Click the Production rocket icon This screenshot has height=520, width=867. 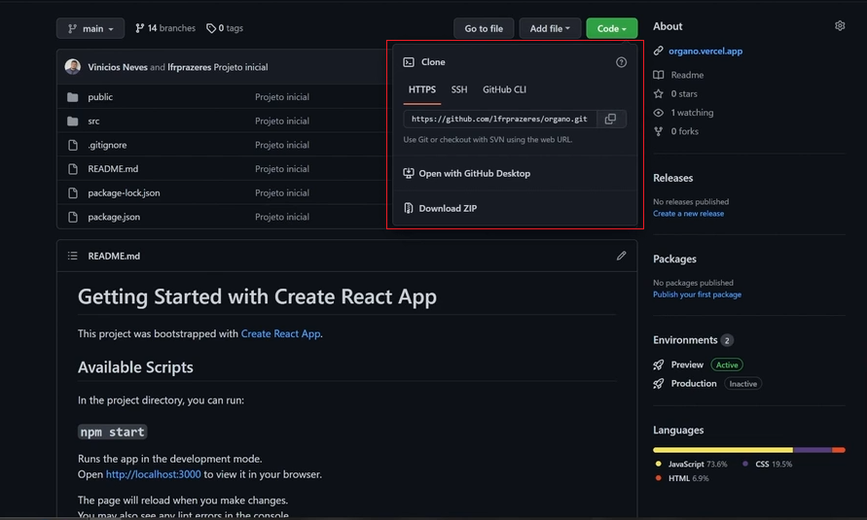(659, 384)
